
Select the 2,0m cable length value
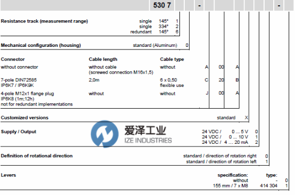tap(94, 80)
